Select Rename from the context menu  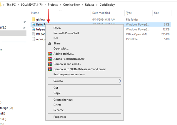click(59, 110)
